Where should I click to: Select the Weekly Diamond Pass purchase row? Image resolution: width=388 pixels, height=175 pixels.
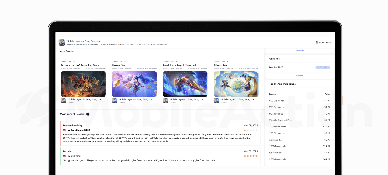point(299,120)
